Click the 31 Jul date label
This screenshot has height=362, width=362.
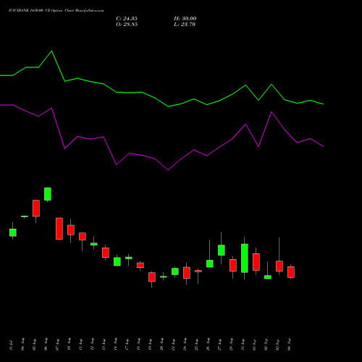(11, 345)
